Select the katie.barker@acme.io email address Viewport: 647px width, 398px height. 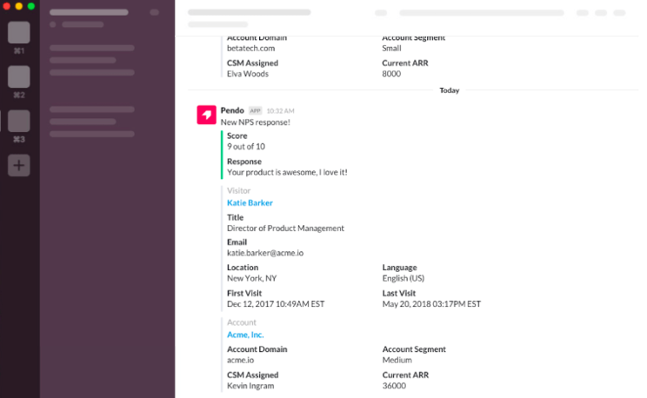pyautogui.click(x=265, y=253)
